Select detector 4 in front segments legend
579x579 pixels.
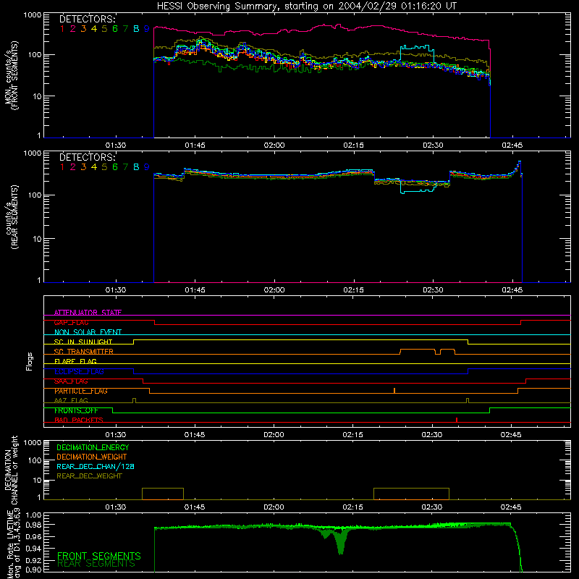94,29
